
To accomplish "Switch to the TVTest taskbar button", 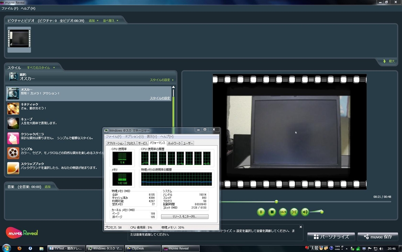I will pos(66,248).
